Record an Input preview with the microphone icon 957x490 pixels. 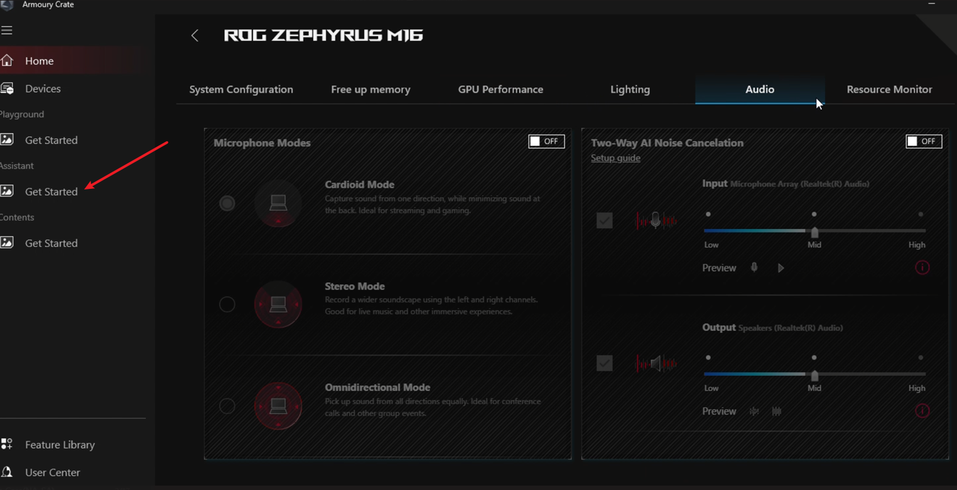point(754,267)
